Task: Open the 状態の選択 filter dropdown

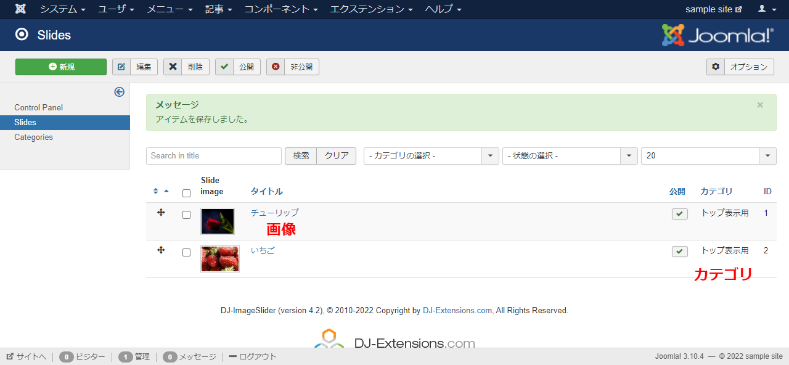Action: 570,156
